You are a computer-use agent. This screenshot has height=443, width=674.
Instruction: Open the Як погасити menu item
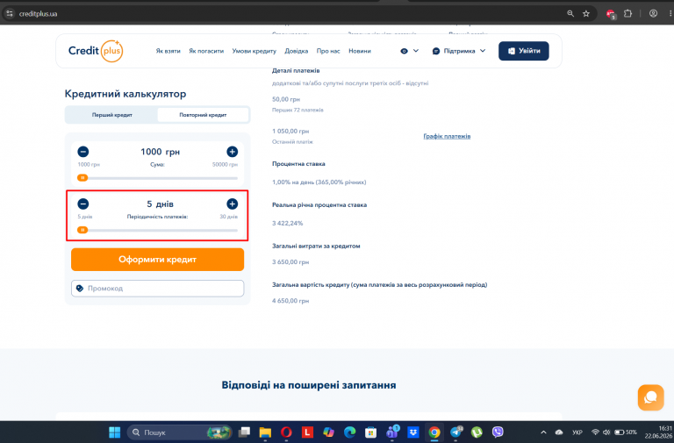pyautogui.click(x=206, y=51)
